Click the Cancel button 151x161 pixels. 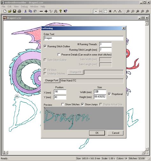116,133
